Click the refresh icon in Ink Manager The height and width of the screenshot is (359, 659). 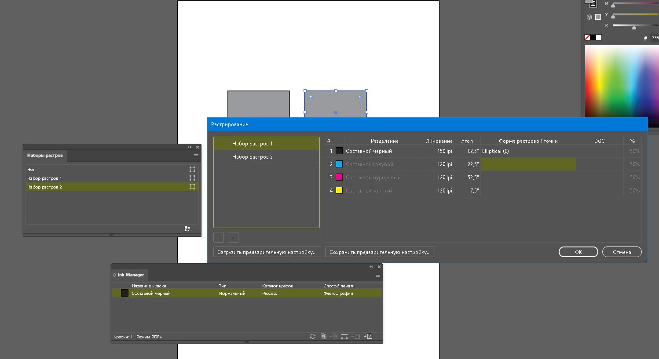pyautogui.click(x=313, y=337)
